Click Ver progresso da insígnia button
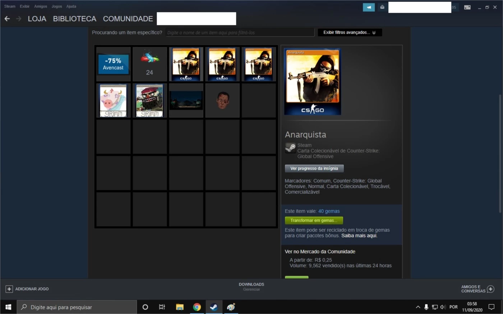This screenshot has width=503, height=314. [x=314, y=168]
